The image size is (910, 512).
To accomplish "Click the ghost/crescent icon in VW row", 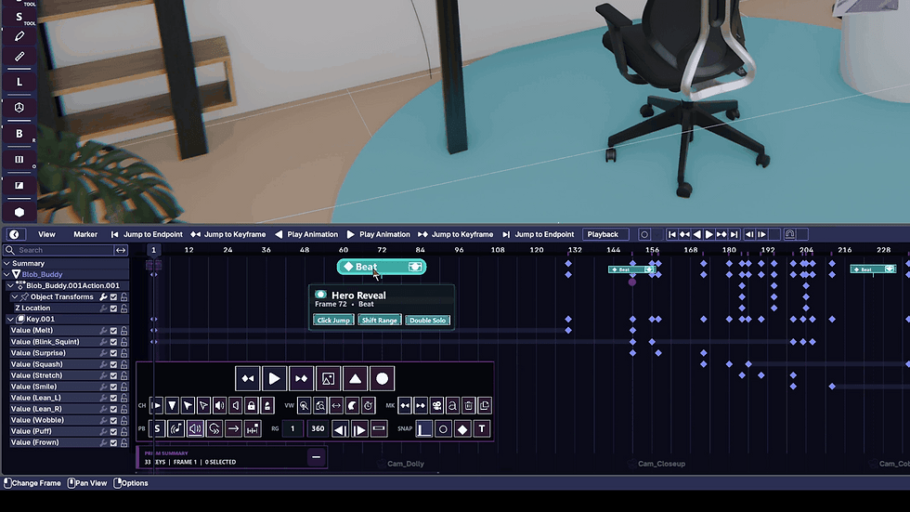I will [352, 405].
